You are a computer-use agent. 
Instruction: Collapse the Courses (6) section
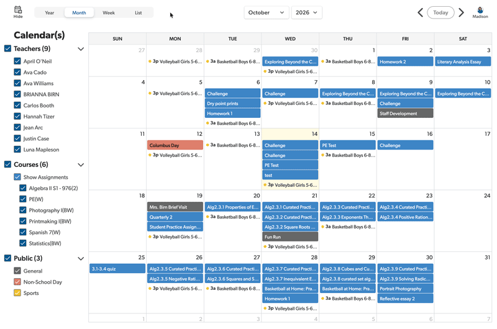tap(81, 164)
